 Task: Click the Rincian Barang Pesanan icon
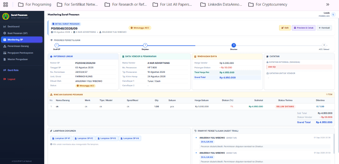[51, 95]
